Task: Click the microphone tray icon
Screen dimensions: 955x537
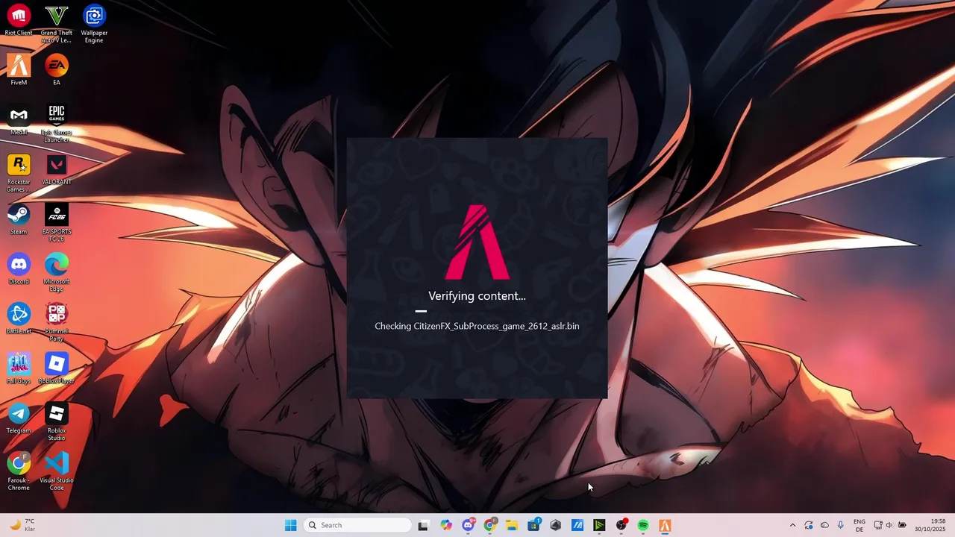Action: pyautogui.click(x=841, y=525)
